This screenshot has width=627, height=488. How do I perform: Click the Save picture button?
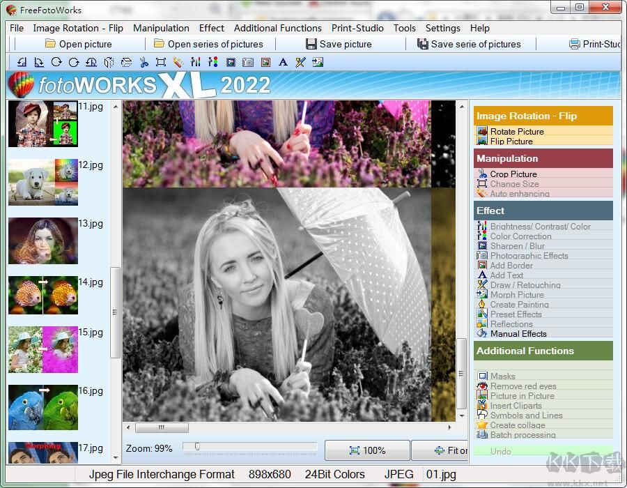click(340, 43)
